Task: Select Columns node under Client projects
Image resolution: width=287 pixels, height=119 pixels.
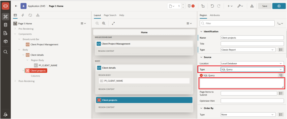Action: tap(36, 76)
